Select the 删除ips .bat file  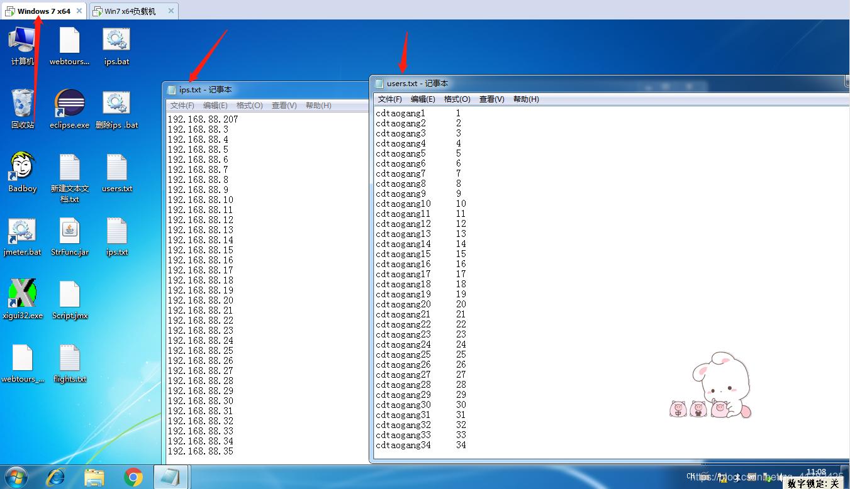click(116, 109)
